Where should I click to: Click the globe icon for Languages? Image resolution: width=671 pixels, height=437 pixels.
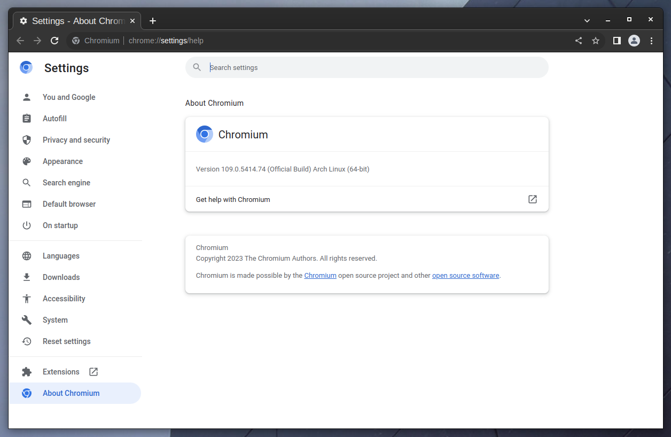click(27, 256)
